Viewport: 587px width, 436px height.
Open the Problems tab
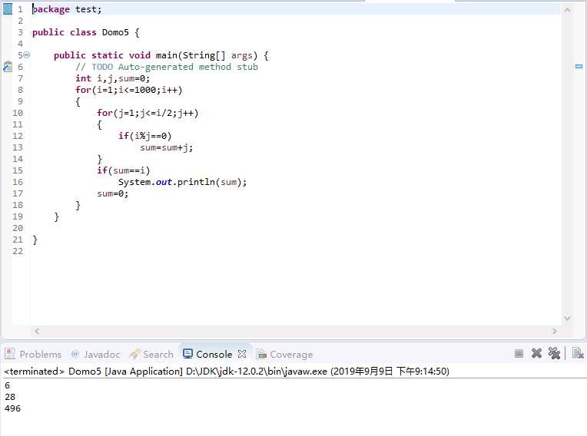33,354
